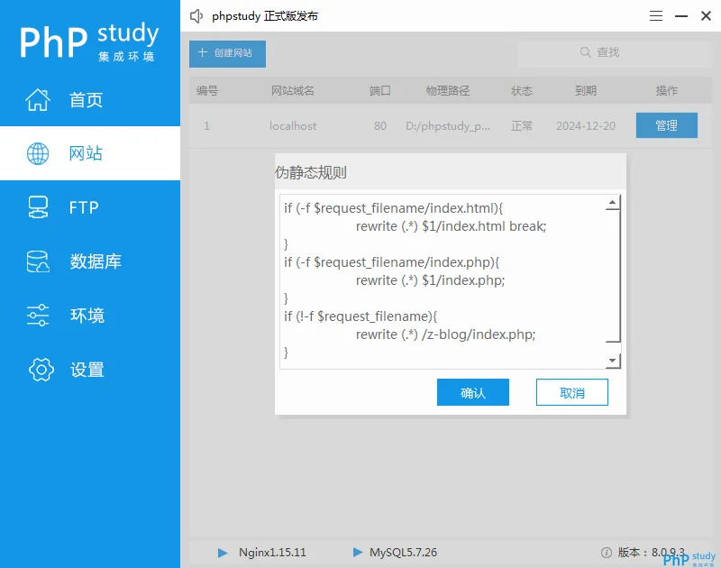Click the 操作 column header
Image resolution: width=721 pixels, height=568 pixels.
point(667,90)
